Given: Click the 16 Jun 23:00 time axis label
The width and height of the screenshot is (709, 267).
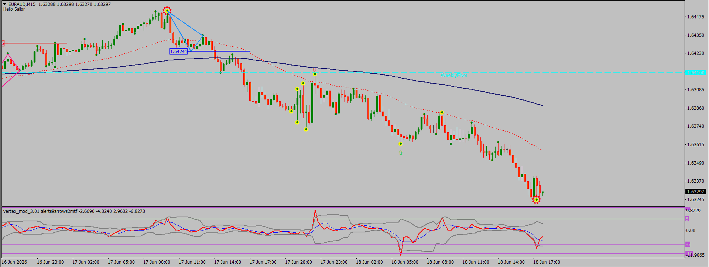Looking at the screenshot, I should point(50,262).
